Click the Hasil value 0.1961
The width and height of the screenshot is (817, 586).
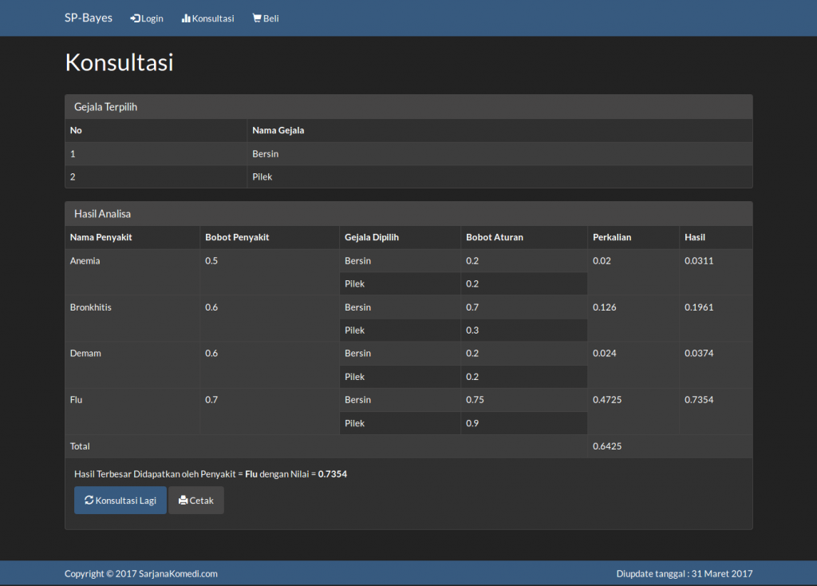pos(699,307)
